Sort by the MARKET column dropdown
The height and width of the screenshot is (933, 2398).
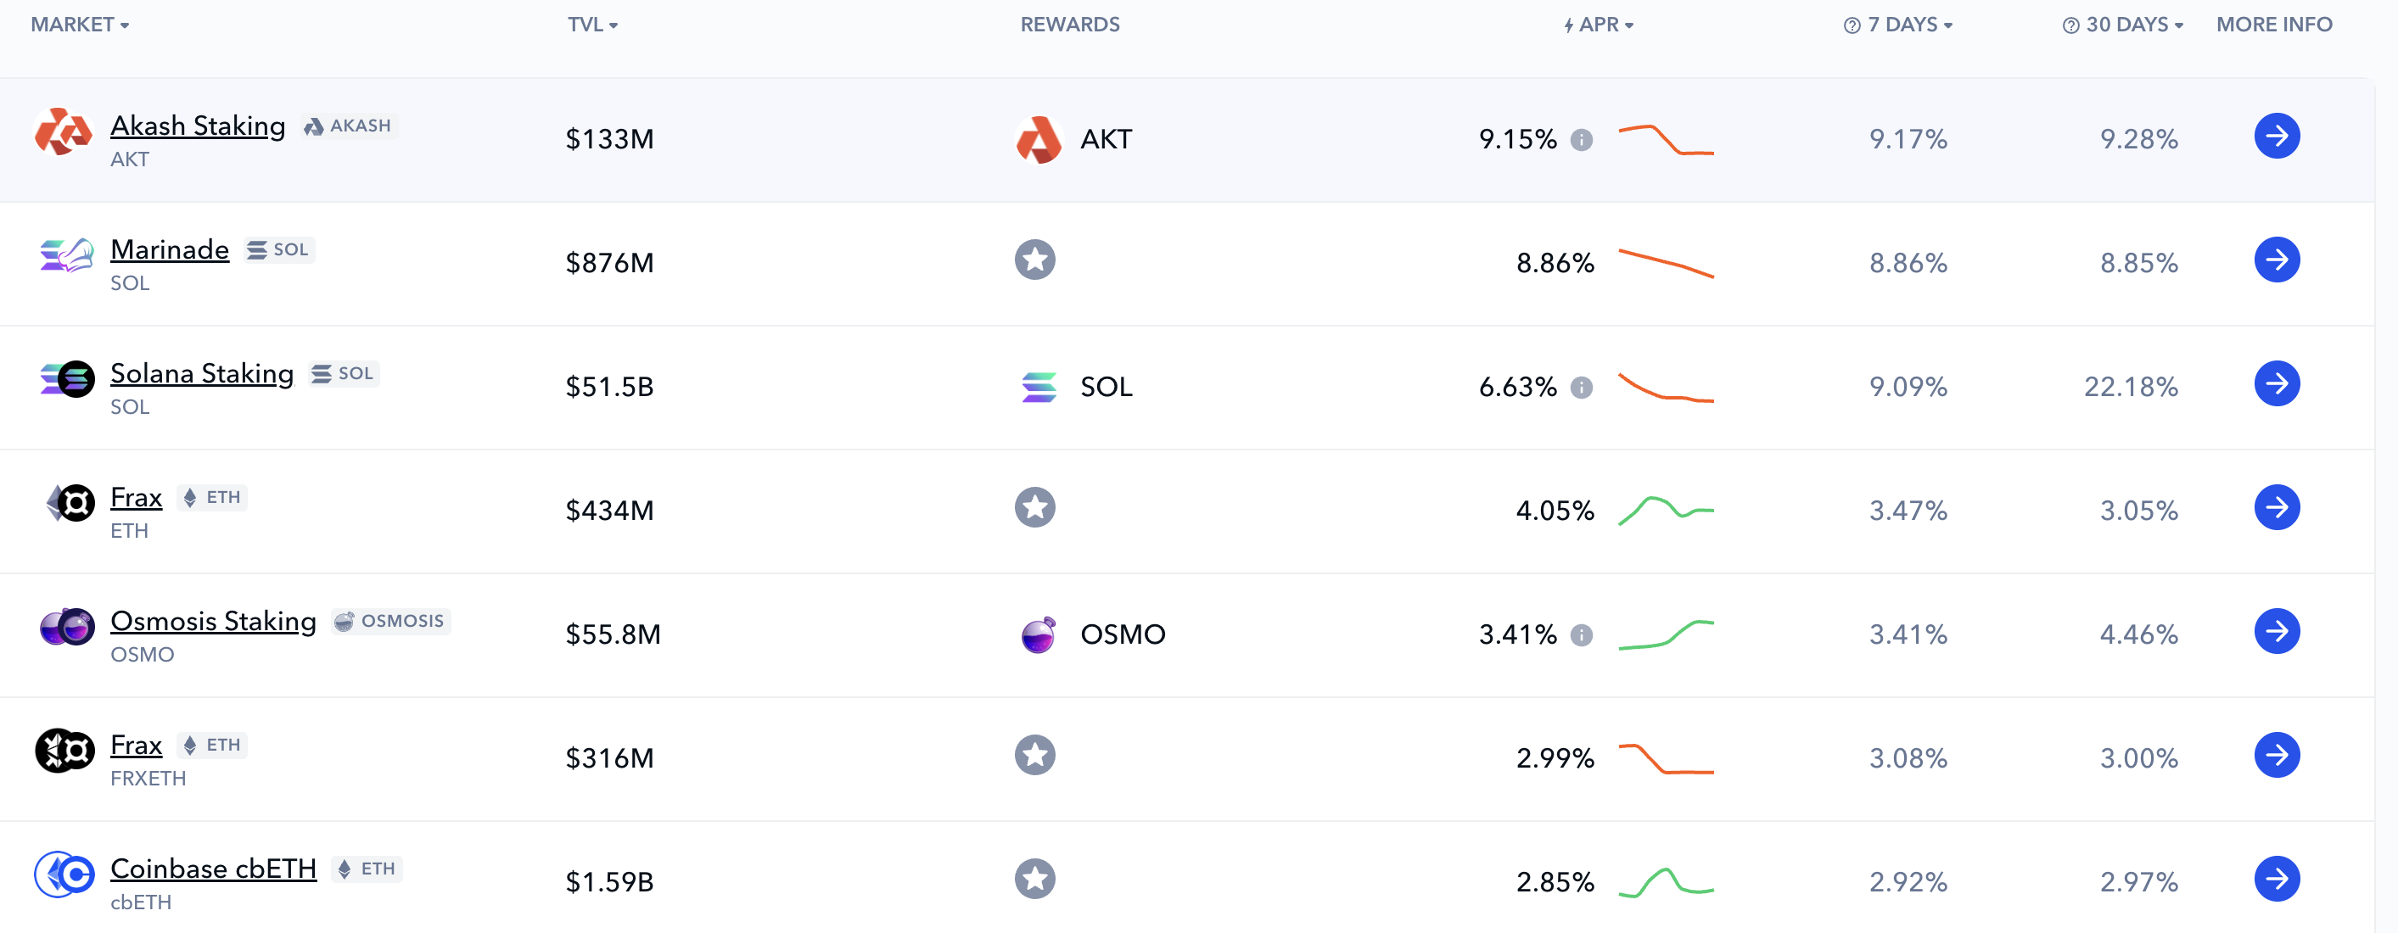point(80,25)
